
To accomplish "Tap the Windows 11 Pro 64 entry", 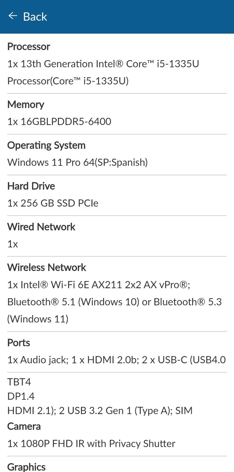I will pos(78,162).
